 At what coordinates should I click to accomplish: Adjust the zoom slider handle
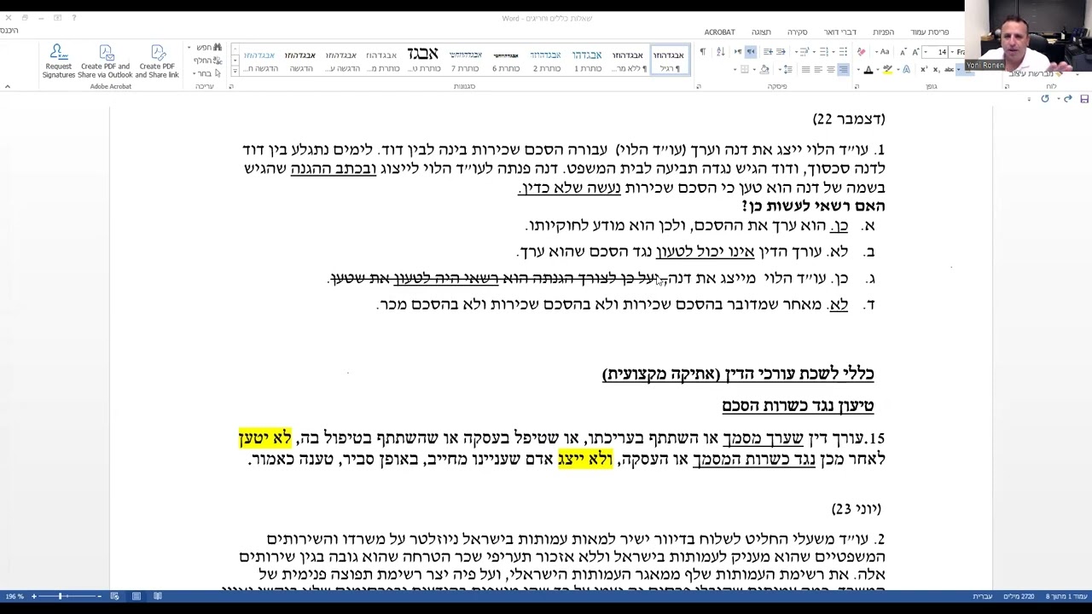tap(61, 596)
